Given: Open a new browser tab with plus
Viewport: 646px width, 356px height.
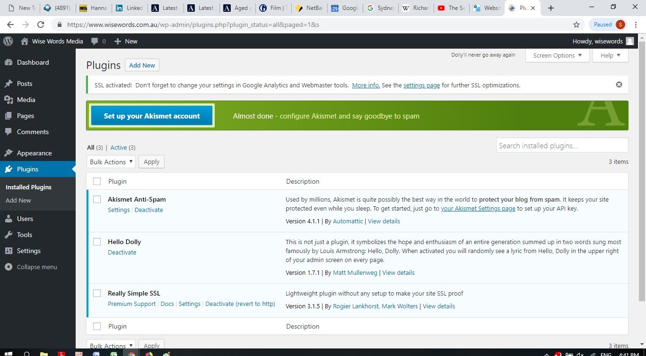Looking at the screenshot, I should coord(551,8).
